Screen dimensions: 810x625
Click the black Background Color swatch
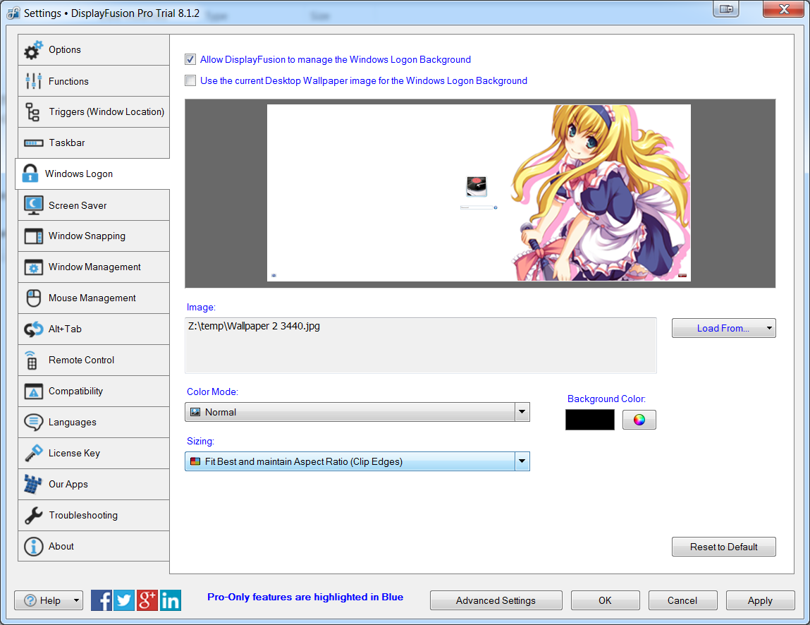point(589,420)
